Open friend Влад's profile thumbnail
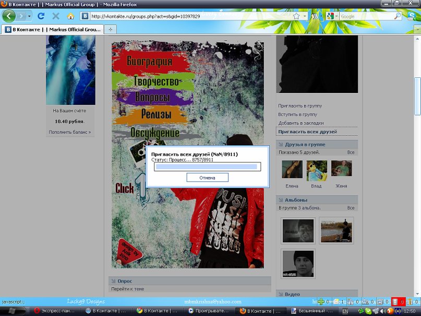This screenshot has width=421, height=316. tap(317, 170)
